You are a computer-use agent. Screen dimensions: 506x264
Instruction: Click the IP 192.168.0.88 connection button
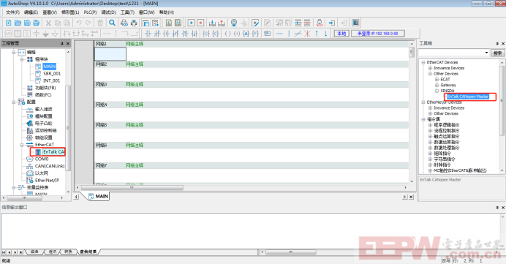coord(377,34)
